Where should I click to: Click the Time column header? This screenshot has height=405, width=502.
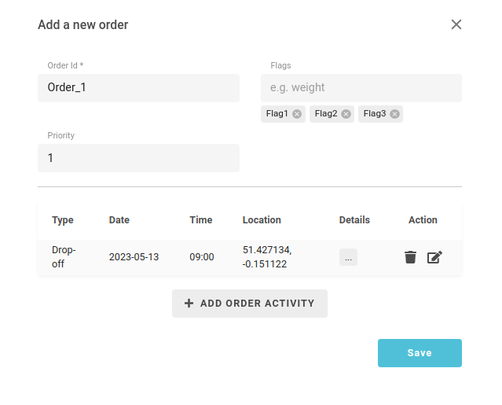click(x=201, y=220)
